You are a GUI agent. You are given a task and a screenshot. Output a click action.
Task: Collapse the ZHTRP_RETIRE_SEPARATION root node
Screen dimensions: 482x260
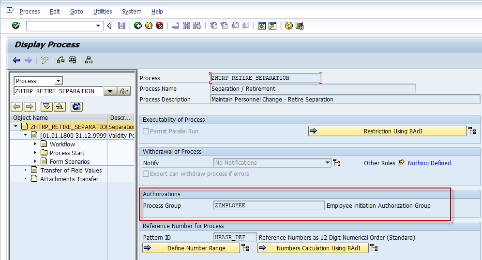pos(15,126)
